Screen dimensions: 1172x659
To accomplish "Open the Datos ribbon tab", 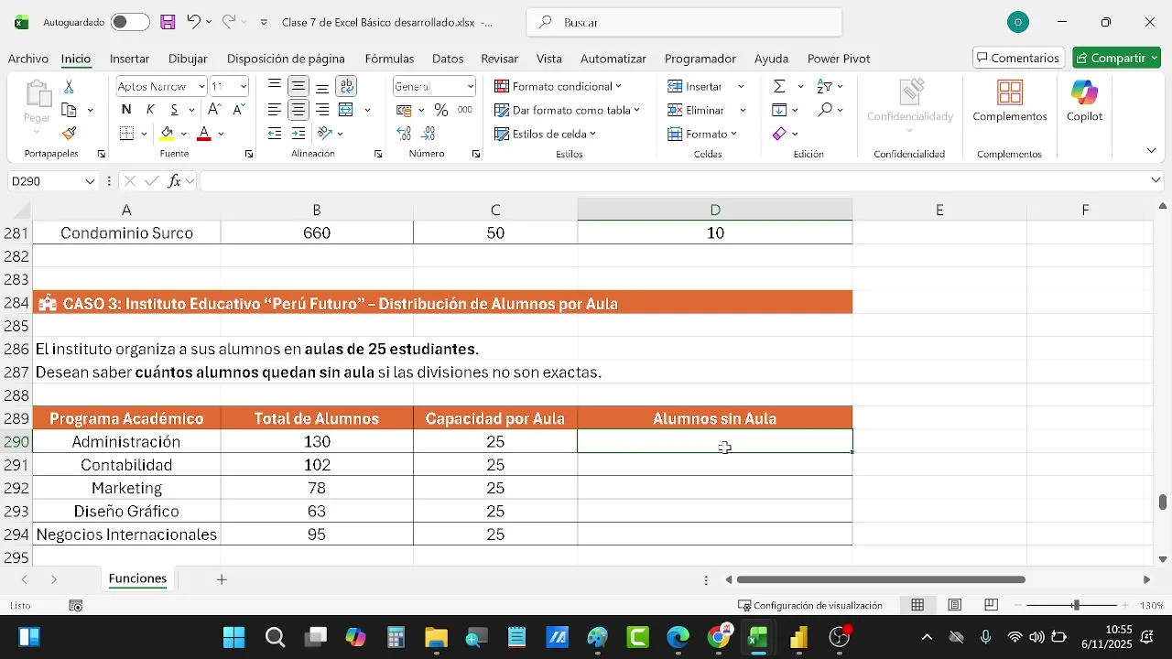I will coord(448,59).
